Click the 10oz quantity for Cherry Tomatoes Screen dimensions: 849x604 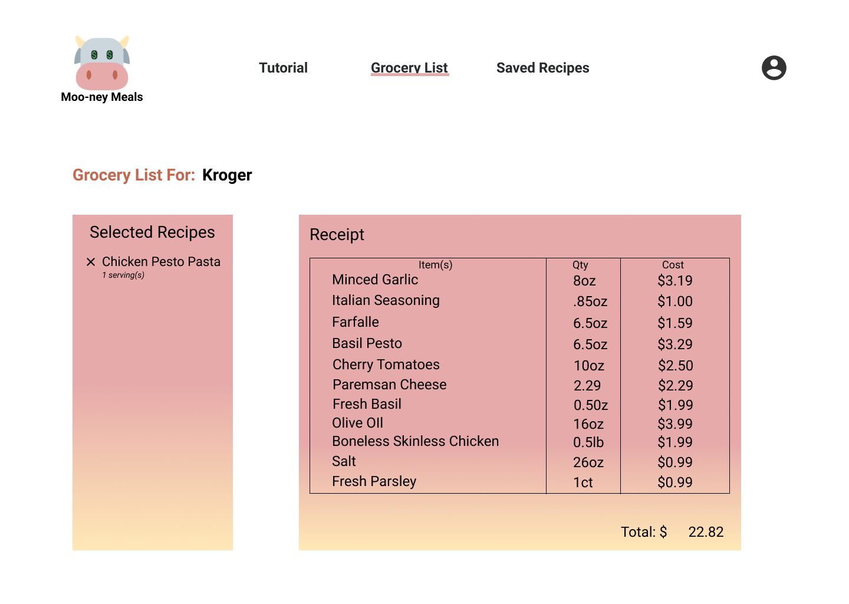point(589,366)
